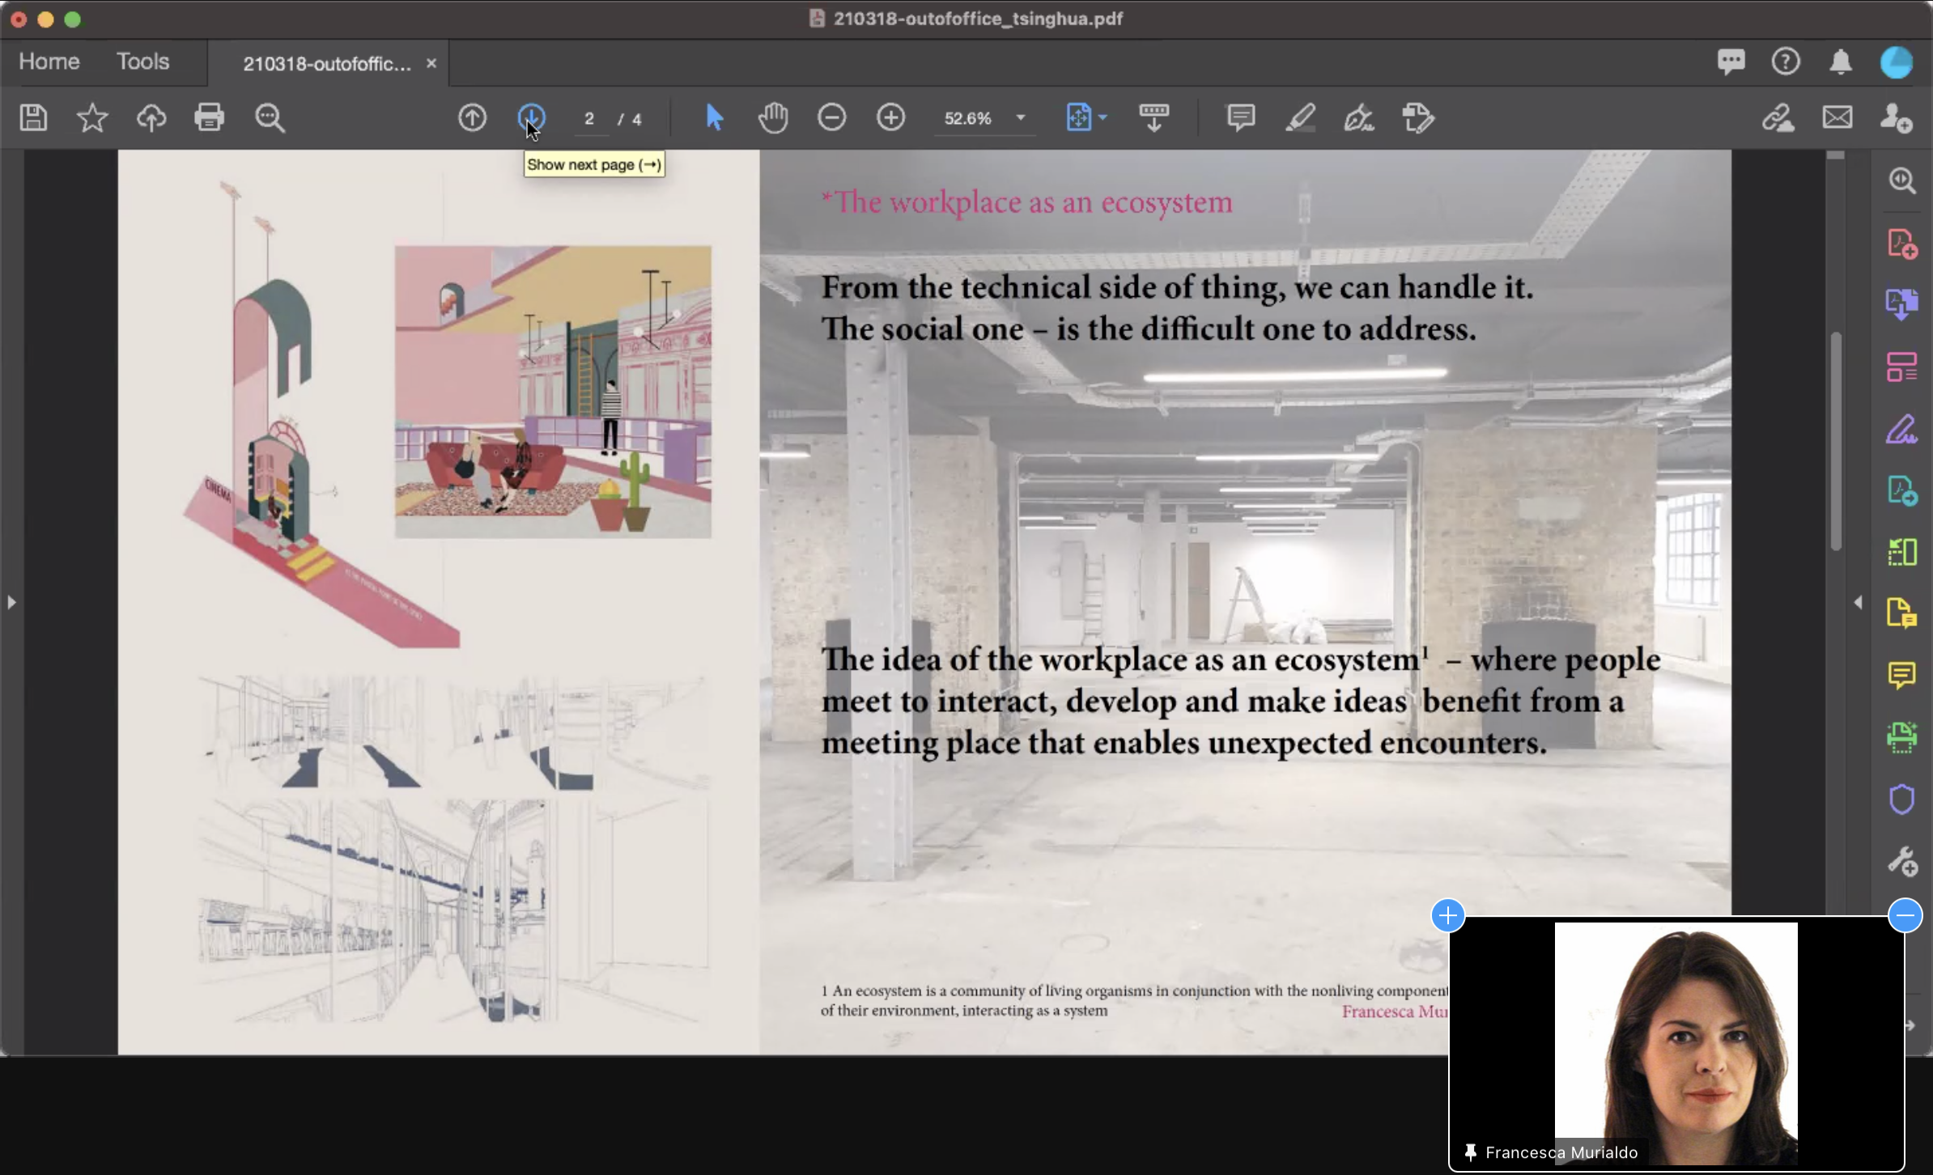Screen dimensions: 1933x1175
Task: Share with others person-plus icon
Action: pyautogui.click(x=1897, y=118)
